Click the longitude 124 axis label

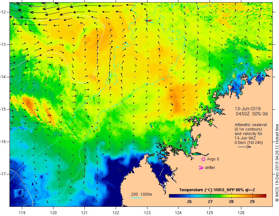[x=178, y=213]
